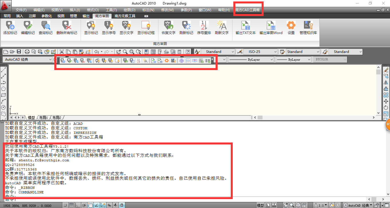Click 输出TXT文本 in the ribbon

pyautogui.click(x=246, y=27)
